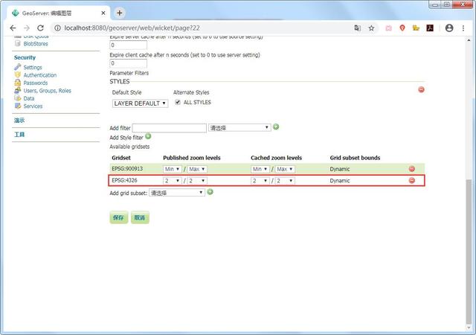Click the Settings wrench icon in Security

18,67
